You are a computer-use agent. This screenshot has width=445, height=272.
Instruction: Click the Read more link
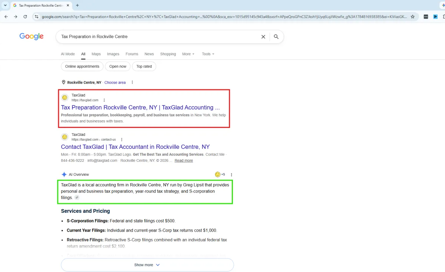click(184, 161)
